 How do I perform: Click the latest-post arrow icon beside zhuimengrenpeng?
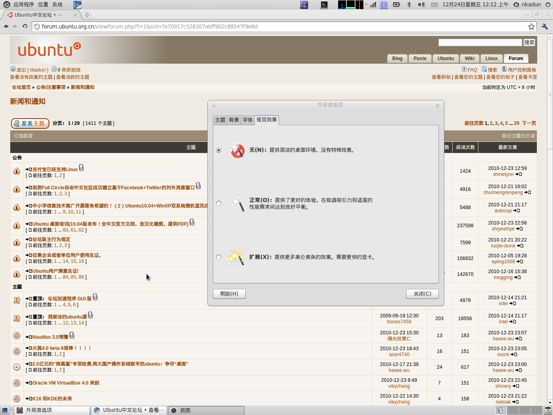(528, 192)
